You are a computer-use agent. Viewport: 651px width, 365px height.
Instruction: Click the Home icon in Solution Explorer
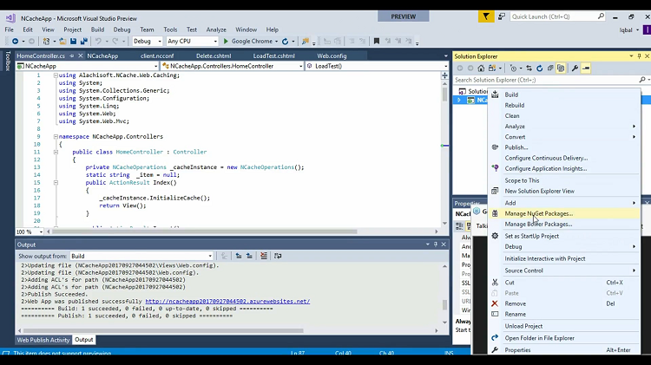[481, 68]
